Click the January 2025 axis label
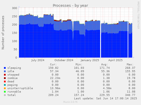 click(x=90, y=60)
